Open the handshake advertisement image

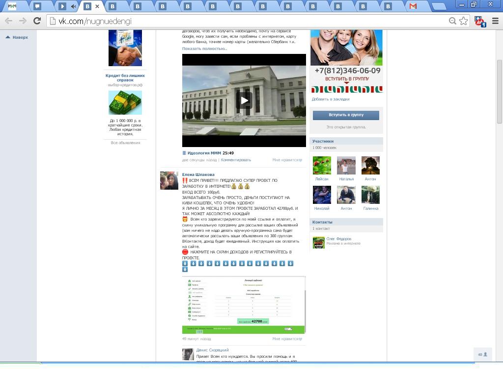tap(125, 48)
